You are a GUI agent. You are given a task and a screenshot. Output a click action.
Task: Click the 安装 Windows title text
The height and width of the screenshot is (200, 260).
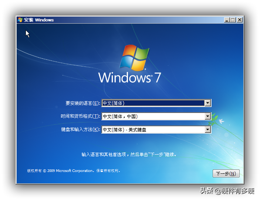[38, 20]
